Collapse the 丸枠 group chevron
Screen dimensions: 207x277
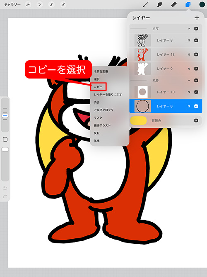pyautogui.click(x=189, y=81)
